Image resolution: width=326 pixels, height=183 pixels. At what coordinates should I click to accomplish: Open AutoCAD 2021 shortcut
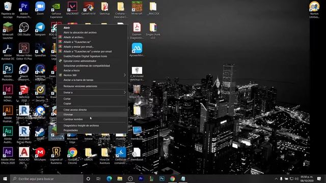click(x=24, y=156)
